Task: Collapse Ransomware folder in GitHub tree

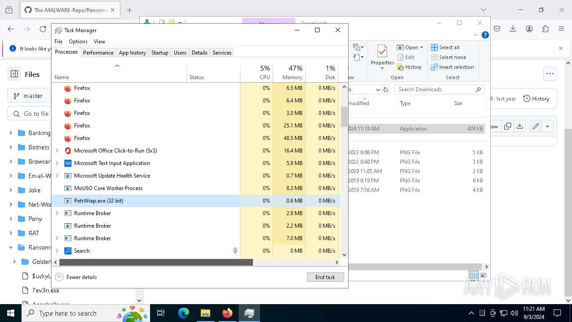Action: [x=11, y=247]
